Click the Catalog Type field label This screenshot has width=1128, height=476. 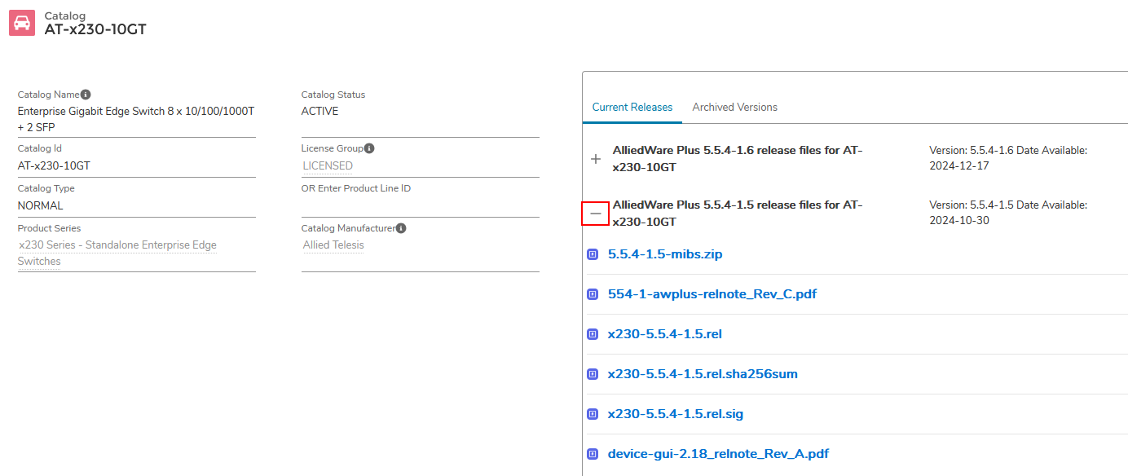coord(46,188)
